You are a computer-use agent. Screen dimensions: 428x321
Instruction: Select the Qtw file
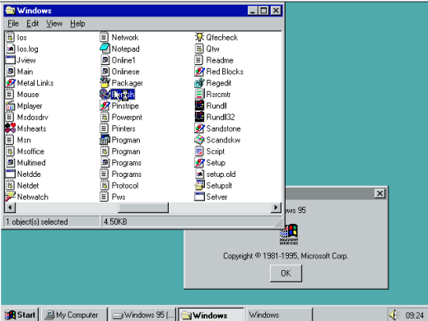pyautogui.click(x=207, y=49)
